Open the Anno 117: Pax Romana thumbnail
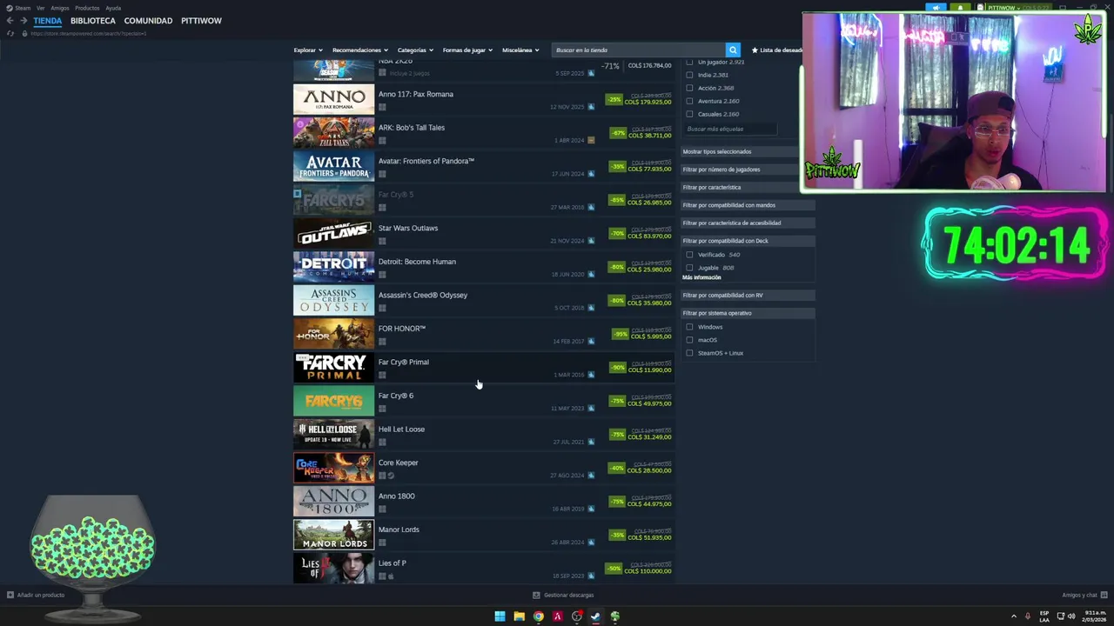 333,99
